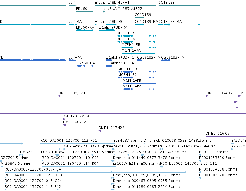Click RC0-DA0001-130700-114-B04 label
This screenshot has width=246, height=191.
70,164
